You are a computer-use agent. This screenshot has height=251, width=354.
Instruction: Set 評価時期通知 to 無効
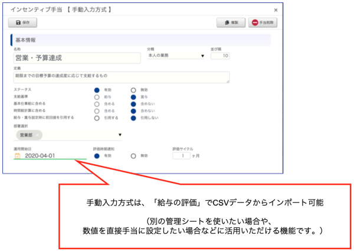coord(134,156)
